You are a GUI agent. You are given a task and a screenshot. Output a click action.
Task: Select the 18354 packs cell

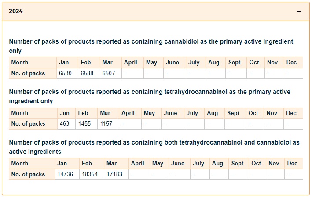[90, 174]
